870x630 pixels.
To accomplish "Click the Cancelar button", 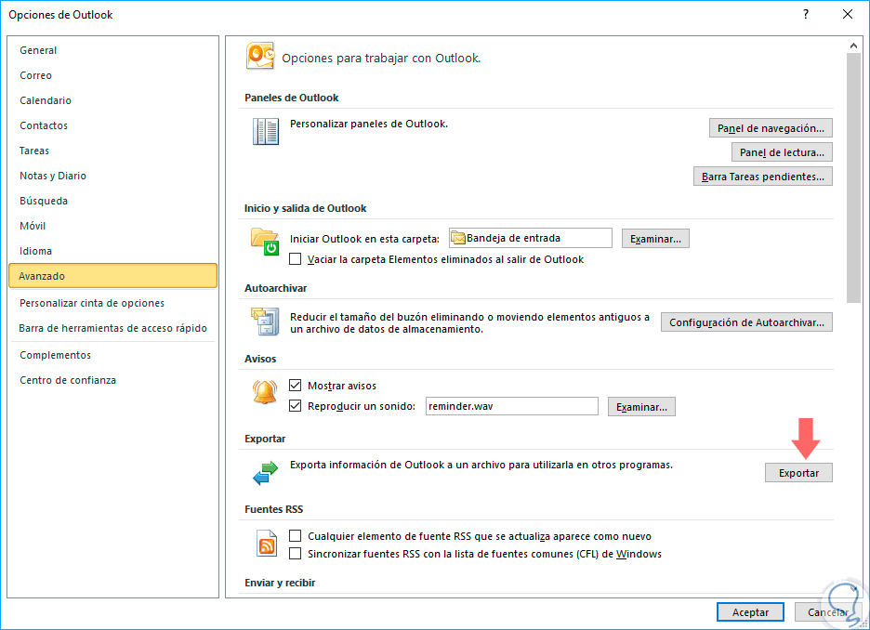I will tap(827, 612).
